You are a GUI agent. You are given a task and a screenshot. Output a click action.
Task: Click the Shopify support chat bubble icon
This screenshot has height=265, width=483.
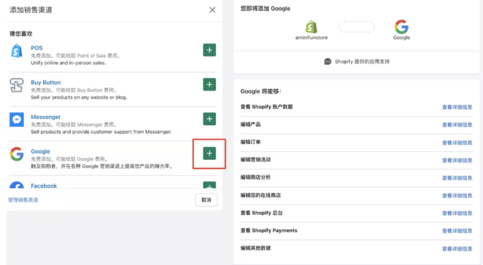pos(327,61)
